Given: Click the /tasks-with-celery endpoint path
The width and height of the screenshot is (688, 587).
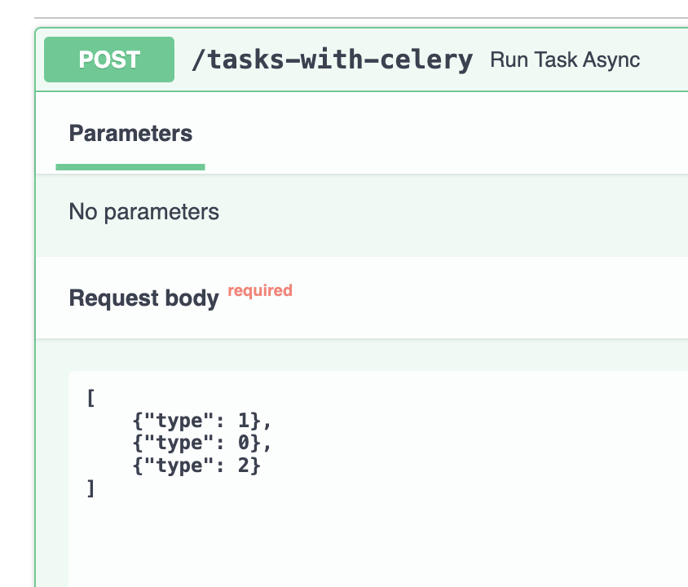Looking at the screenshot, I should pyautogui.click(x=332, y=60).
